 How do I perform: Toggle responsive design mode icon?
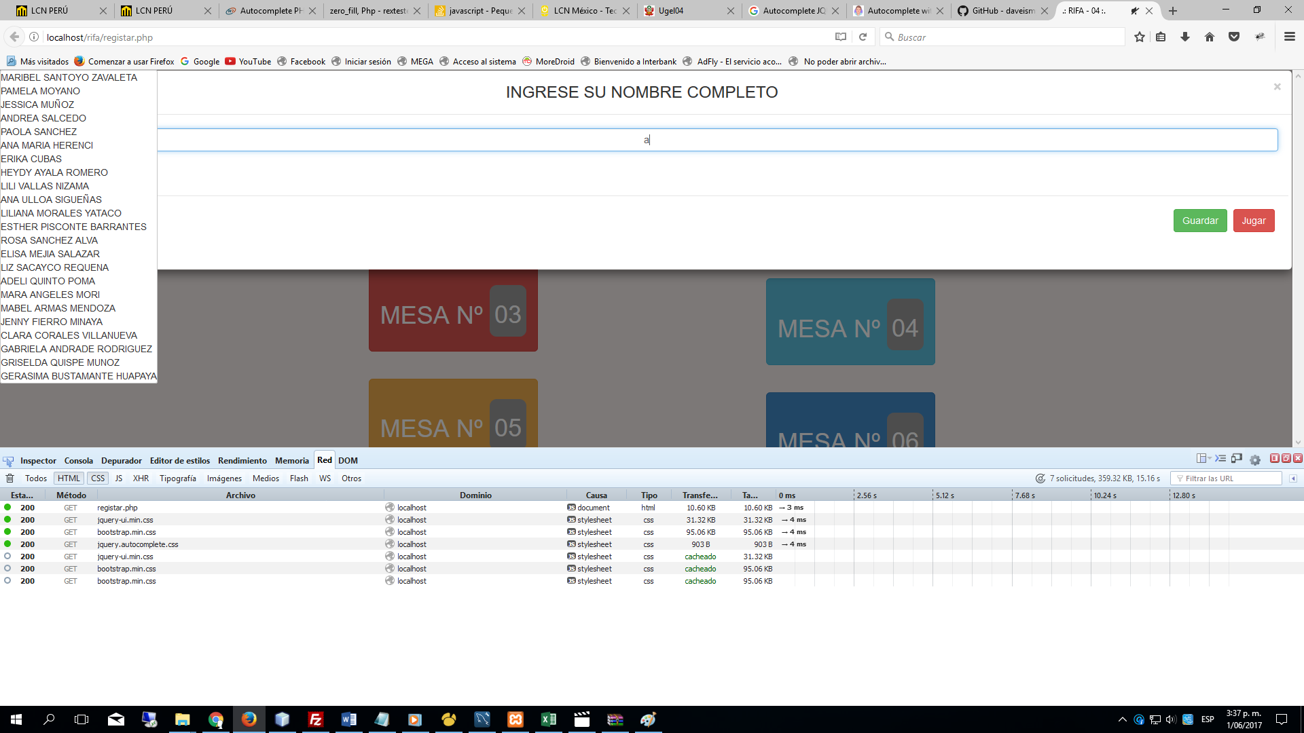pyautogui.click(x=1237, y=459)
